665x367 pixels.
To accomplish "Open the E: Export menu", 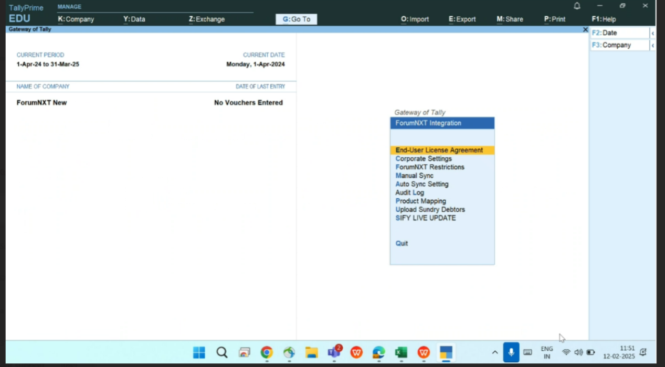I will tap(462, 19).
